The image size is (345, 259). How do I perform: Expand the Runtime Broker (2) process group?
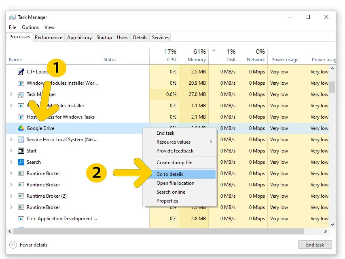tap(11, 196)
